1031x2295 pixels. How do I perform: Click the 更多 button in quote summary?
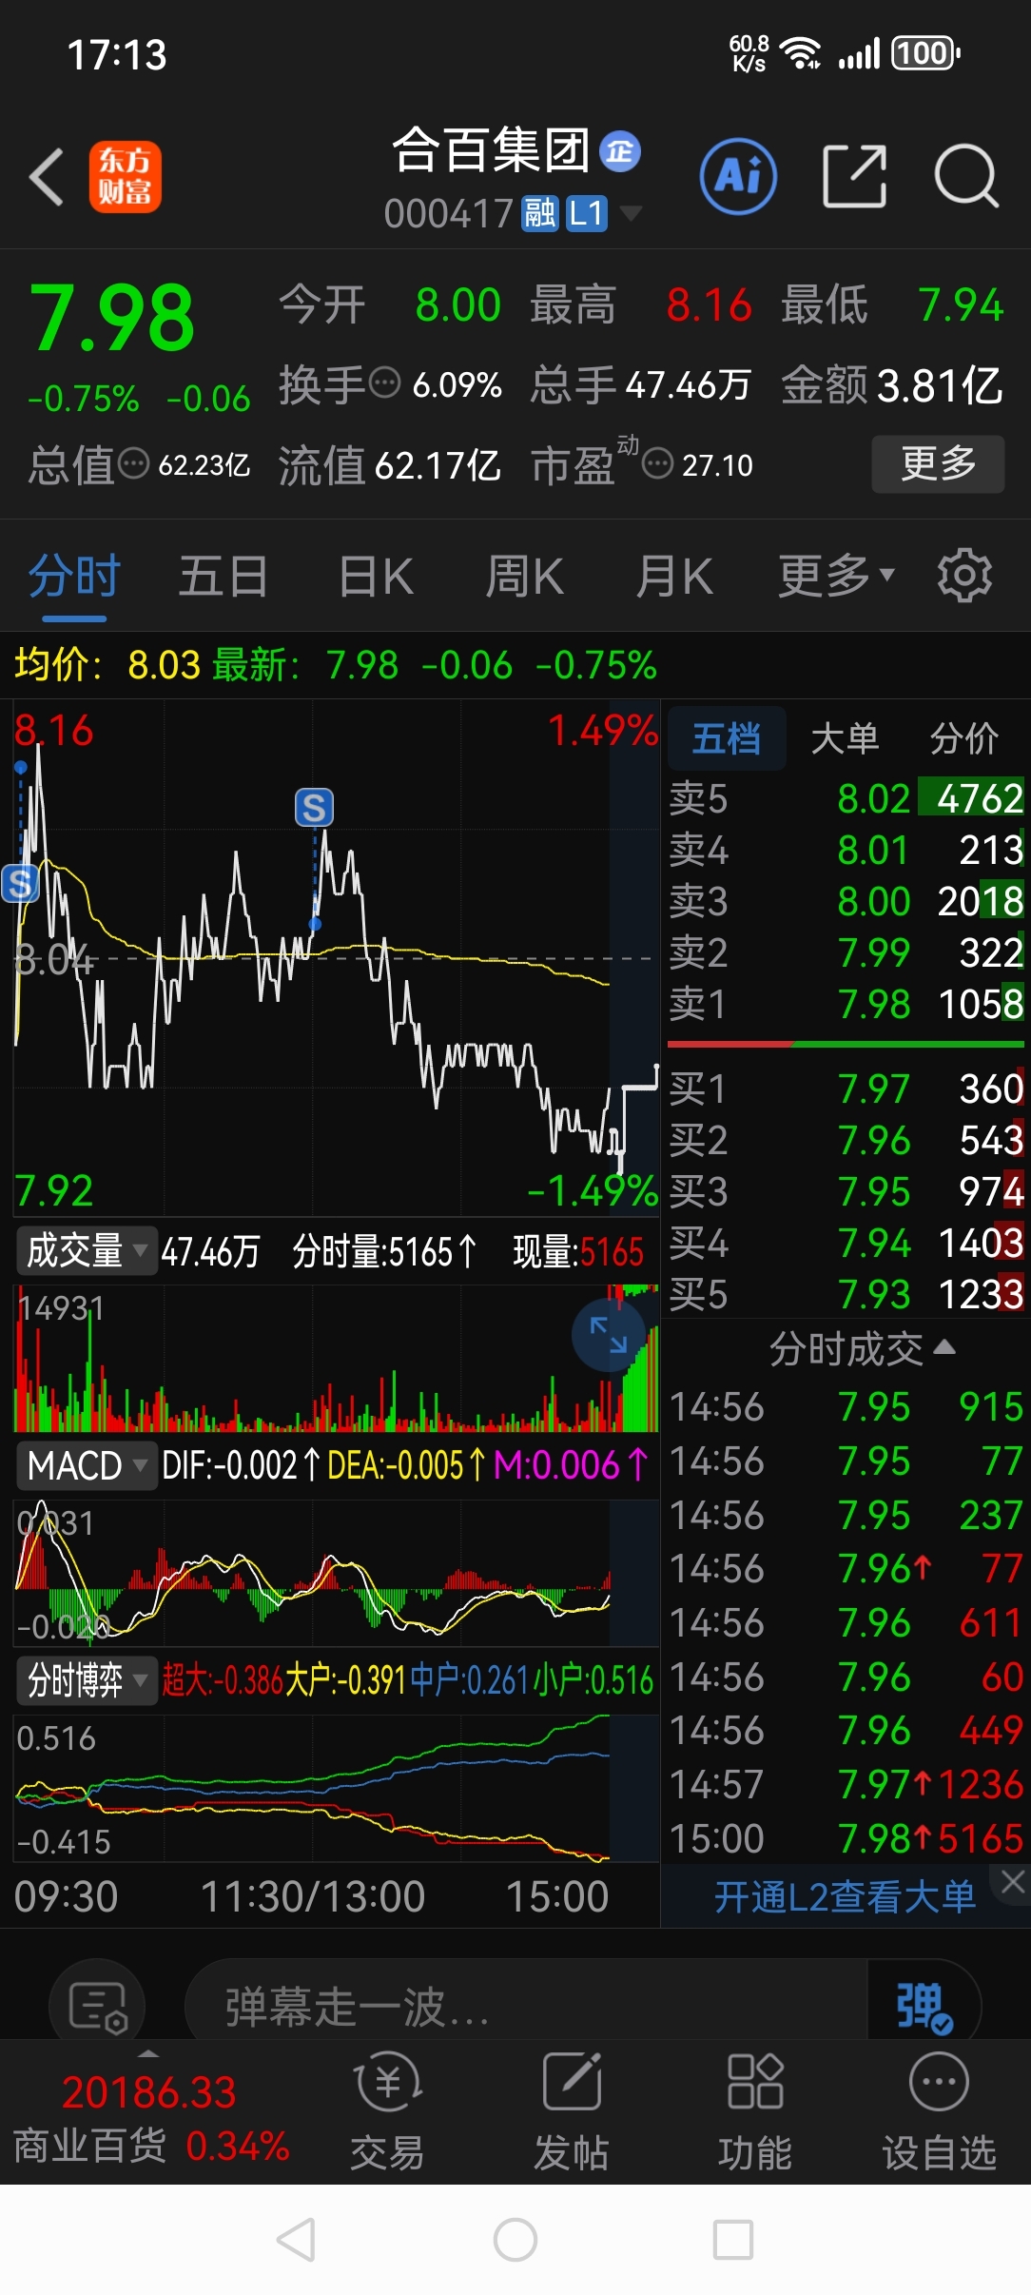pyautogui.click(x=938, y=463)
